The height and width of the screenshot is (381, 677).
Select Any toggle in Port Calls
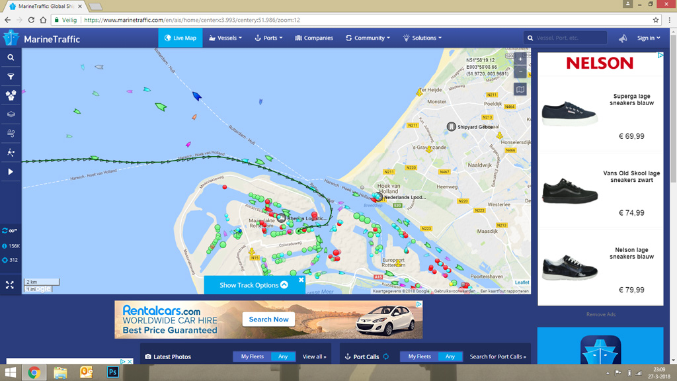click(x=450, y=357)
